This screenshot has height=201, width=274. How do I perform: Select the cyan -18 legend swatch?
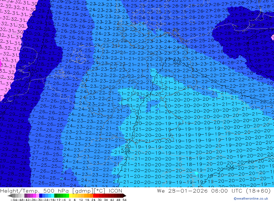(53, 196)
